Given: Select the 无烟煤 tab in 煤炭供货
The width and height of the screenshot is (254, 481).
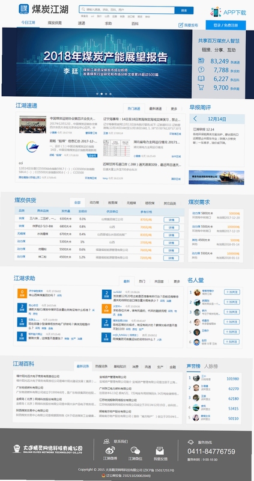Looking at the screenshot, I should click(x=131, y=203).
